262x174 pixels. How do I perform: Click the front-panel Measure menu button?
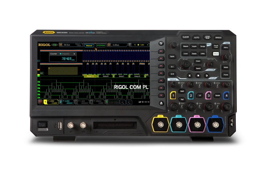(185, 46)
